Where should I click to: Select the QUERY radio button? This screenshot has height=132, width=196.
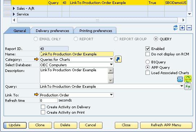tap(156, 39)
